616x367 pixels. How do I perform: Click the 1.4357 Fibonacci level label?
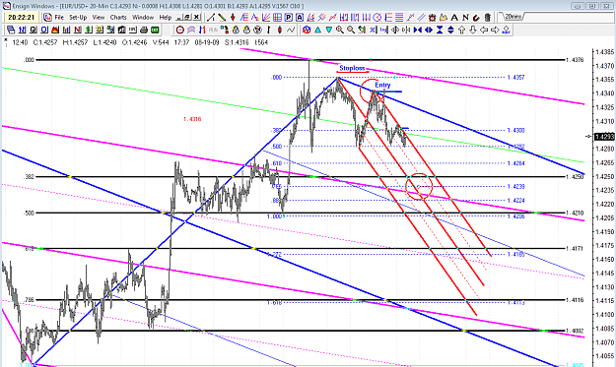point(515,78)
